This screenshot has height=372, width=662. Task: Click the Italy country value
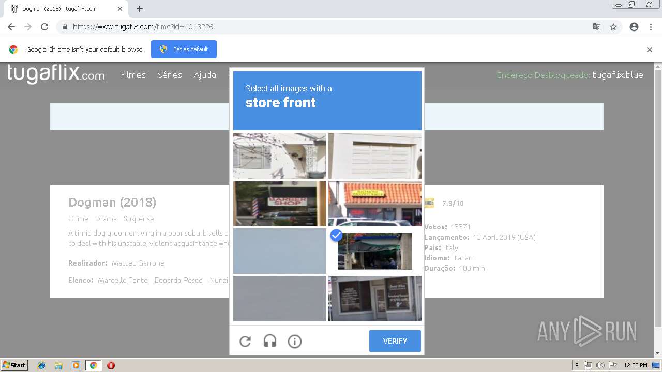point(451,247)
